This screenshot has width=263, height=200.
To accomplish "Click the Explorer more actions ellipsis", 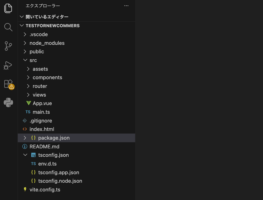I will pyautogui.click(x=126, y=6).
